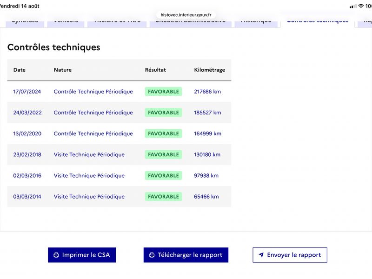Click the Wi-Fi status icon
Screen dimensions: 372x279
pos(361,6)
